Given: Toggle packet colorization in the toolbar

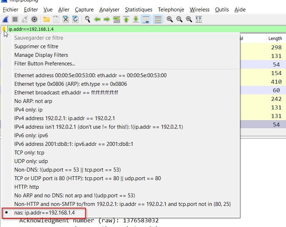Looking at the screenshot, I should click(x=157, y=19).
